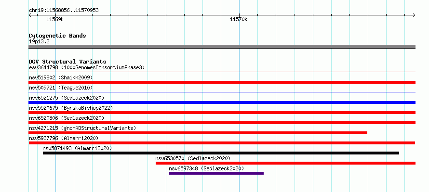Viewport: 429px width, 192px height.
Task: Open the nsv5937796 (Almarri2020) label
Action: (64, 138)
